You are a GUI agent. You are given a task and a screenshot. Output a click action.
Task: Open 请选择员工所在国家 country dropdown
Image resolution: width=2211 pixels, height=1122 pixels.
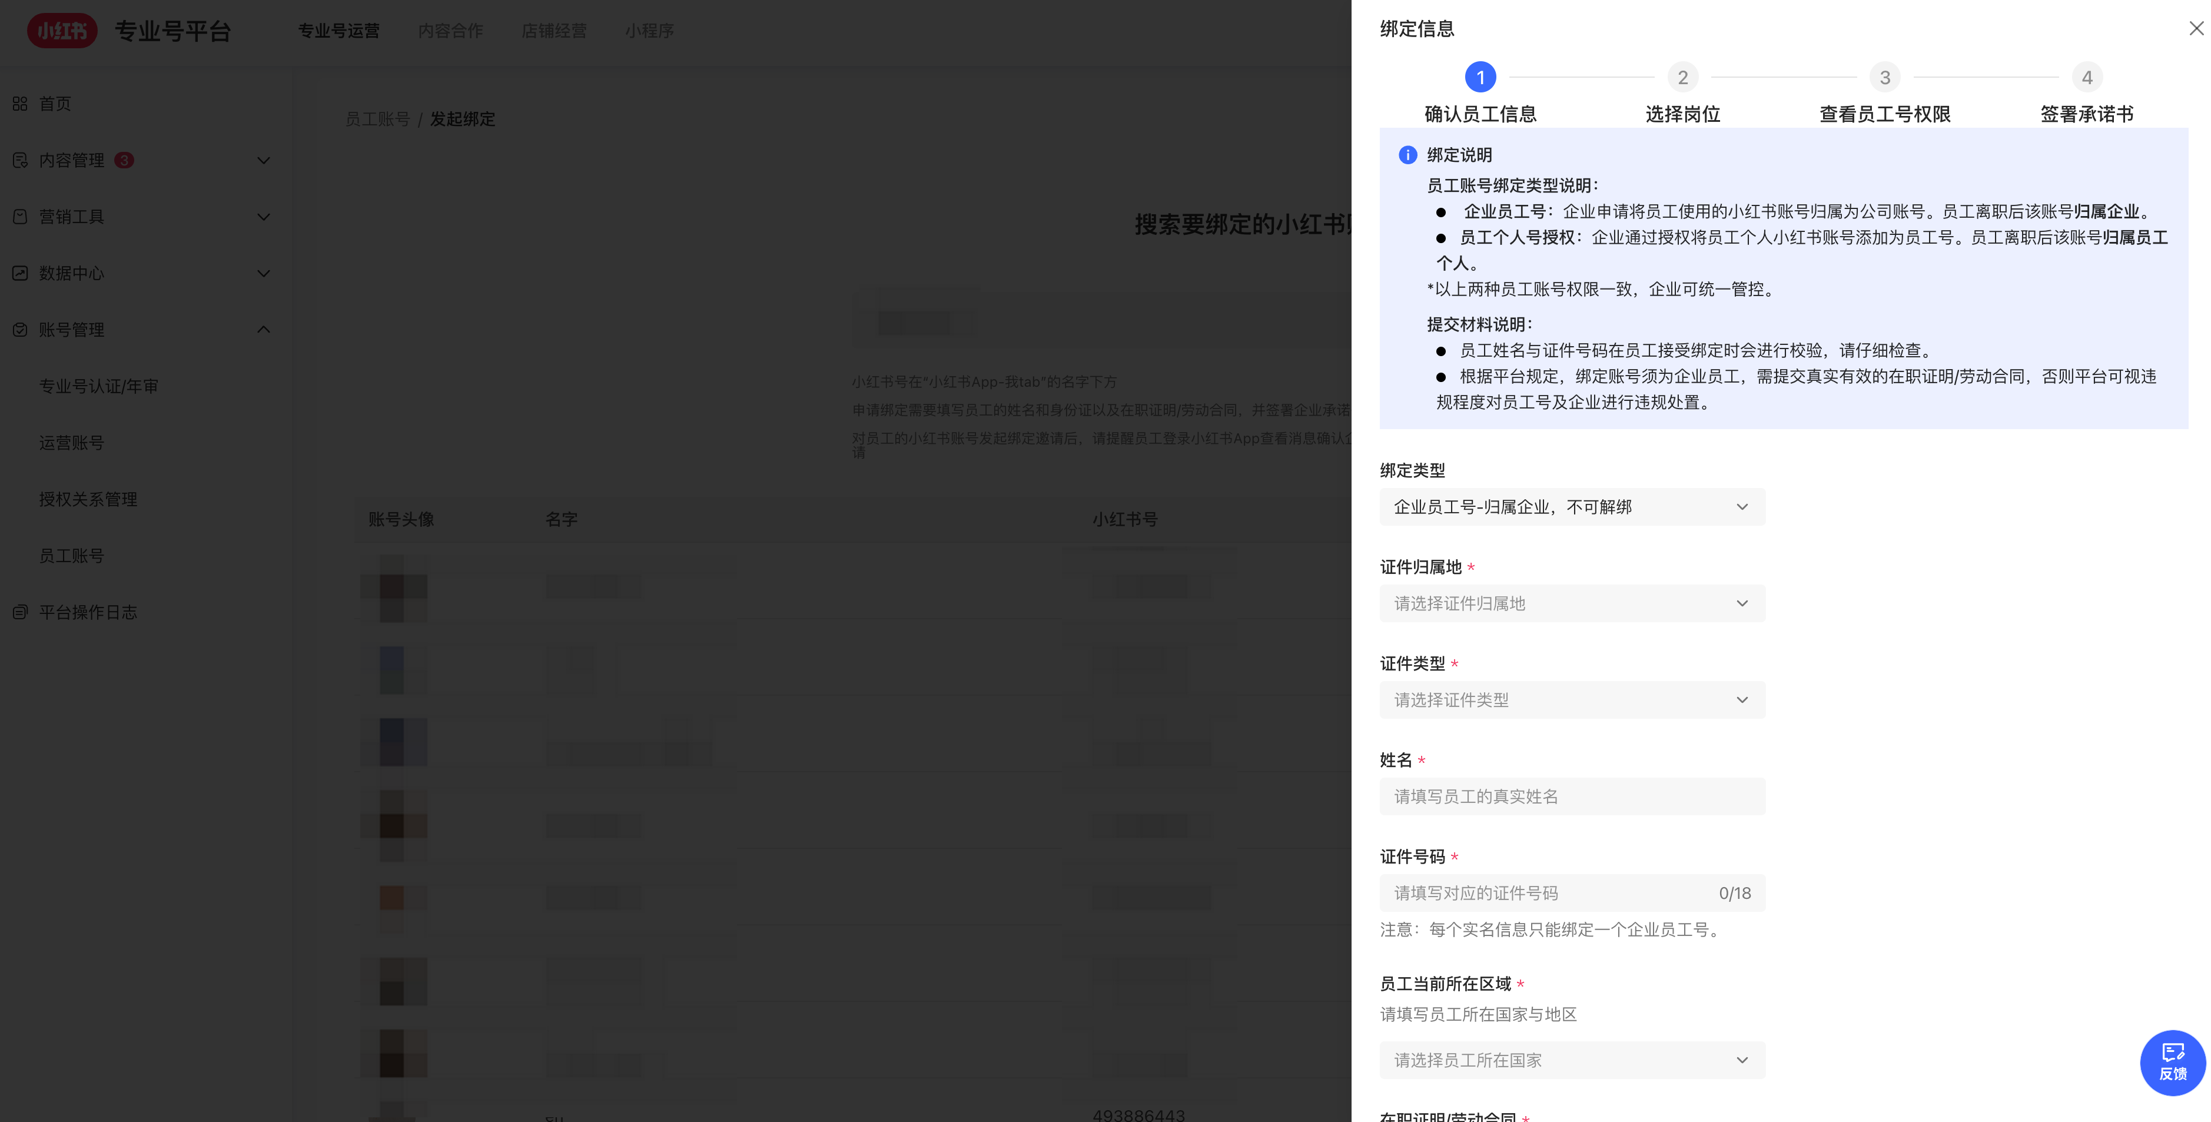(1572, 1060)
